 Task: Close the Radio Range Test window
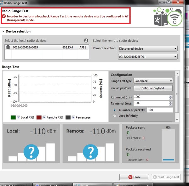click(x=178, y=2)
